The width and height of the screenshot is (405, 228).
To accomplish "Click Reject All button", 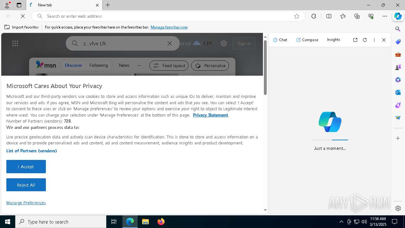I will 26,185.
